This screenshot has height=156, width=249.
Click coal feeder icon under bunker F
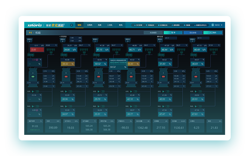[194, 55]
